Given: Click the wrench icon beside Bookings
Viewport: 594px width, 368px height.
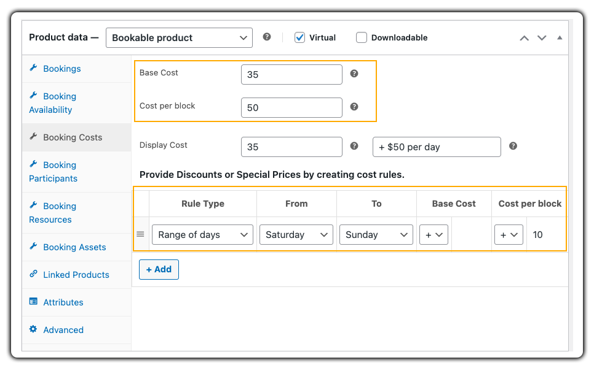Looking at the screenshot, I should point(33,67).
